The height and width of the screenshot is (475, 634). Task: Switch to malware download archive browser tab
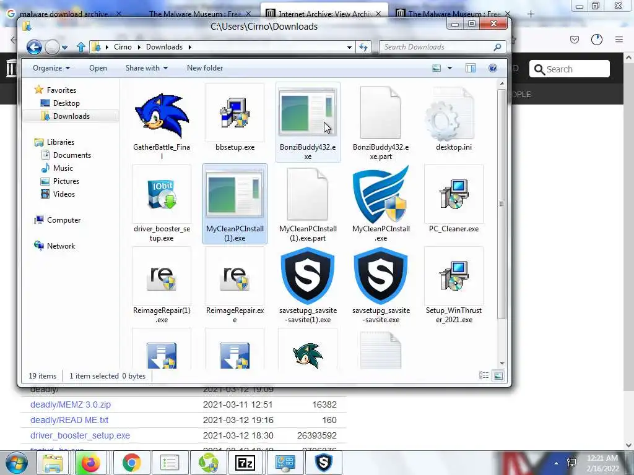[x=64, y=14]
